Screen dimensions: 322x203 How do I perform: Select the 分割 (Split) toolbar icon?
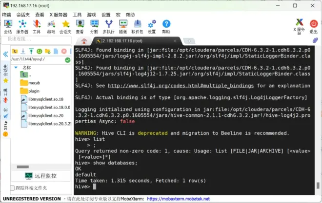pyautogui.click(x=94, y=27)
